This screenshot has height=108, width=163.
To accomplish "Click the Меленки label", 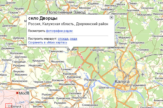I will [x=85, y=8].
